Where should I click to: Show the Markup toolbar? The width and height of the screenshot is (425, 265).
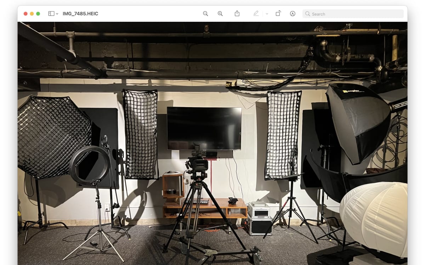click(293, 14)
